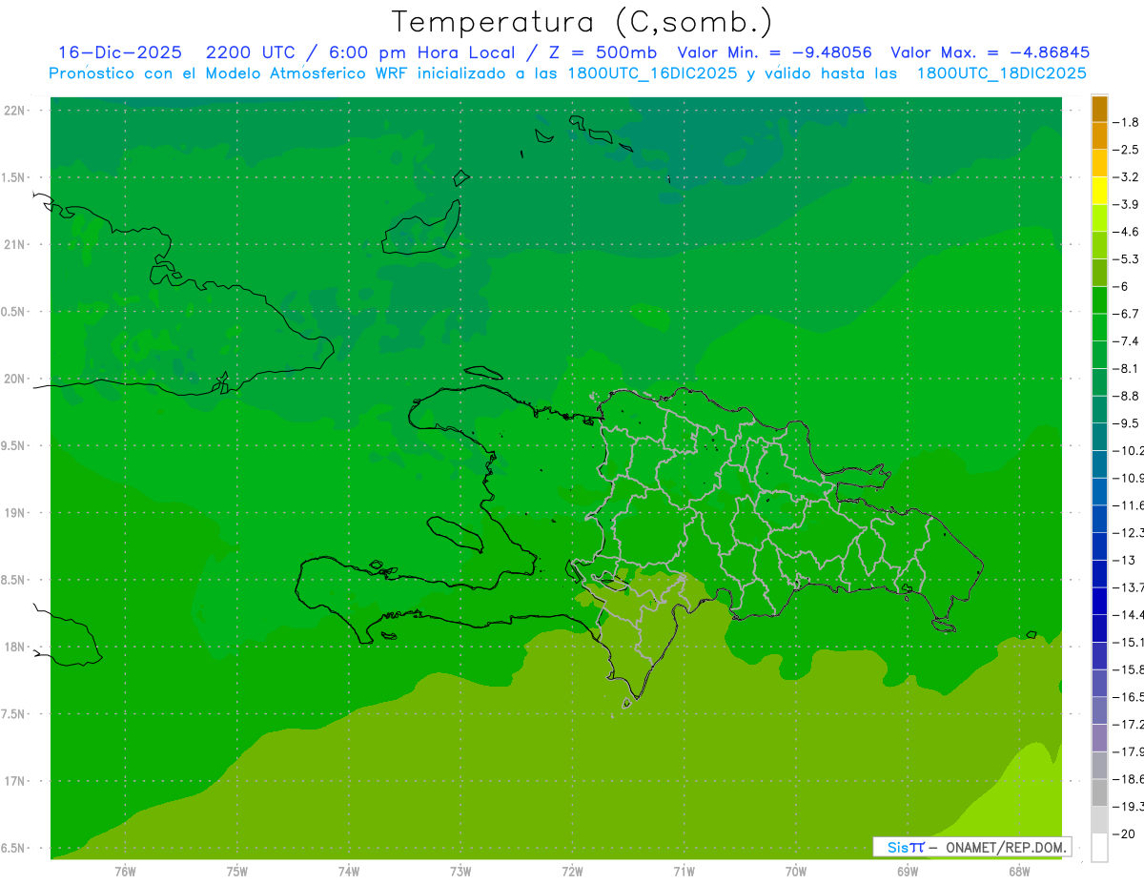Image resolution: width=1144 pixels, height=884 pixels.
Task: Click the '-5.3' colorbar value
Action: click(x=1127, y=258)
